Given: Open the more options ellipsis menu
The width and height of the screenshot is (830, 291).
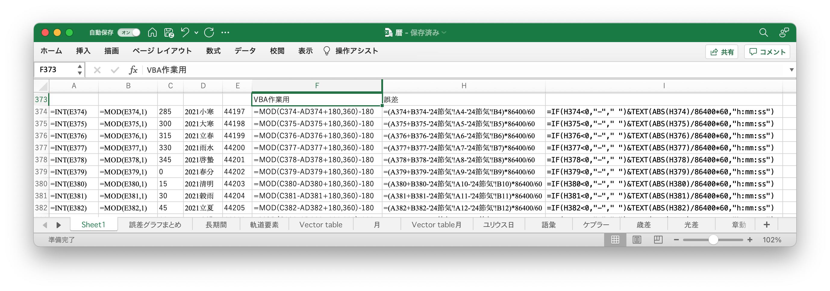Looking at the screenshot, I should 225,32.
